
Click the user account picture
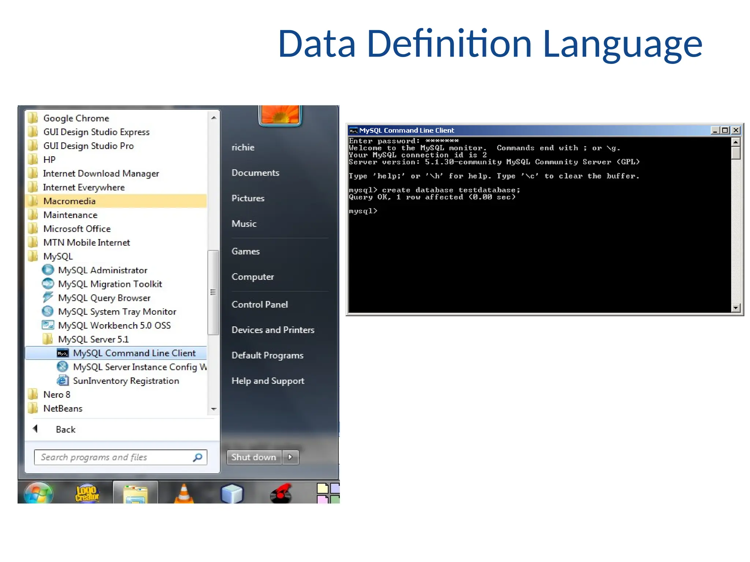(x=280, y=115)
